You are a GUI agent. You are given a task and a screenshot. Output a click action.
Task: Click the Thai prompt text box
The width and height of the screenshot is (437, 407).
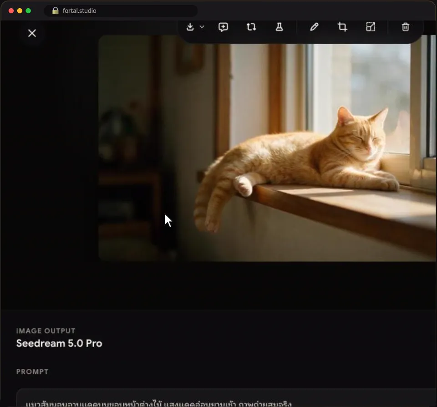[226, 398]
